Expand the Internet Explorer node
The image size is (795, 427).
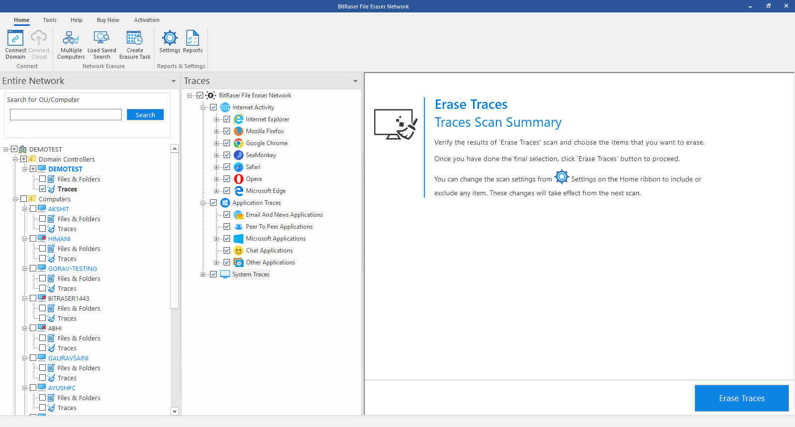click(216, 119)
